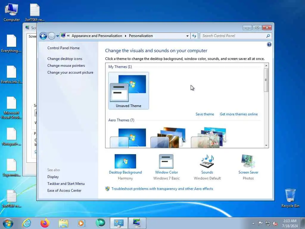Click the help question mark icon
The image size is (305, 229).
(269, 45)
